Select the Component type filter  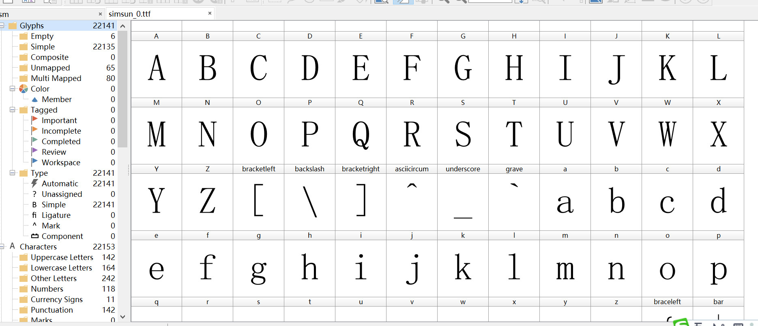pyautogui.click(x=62, y=236)
